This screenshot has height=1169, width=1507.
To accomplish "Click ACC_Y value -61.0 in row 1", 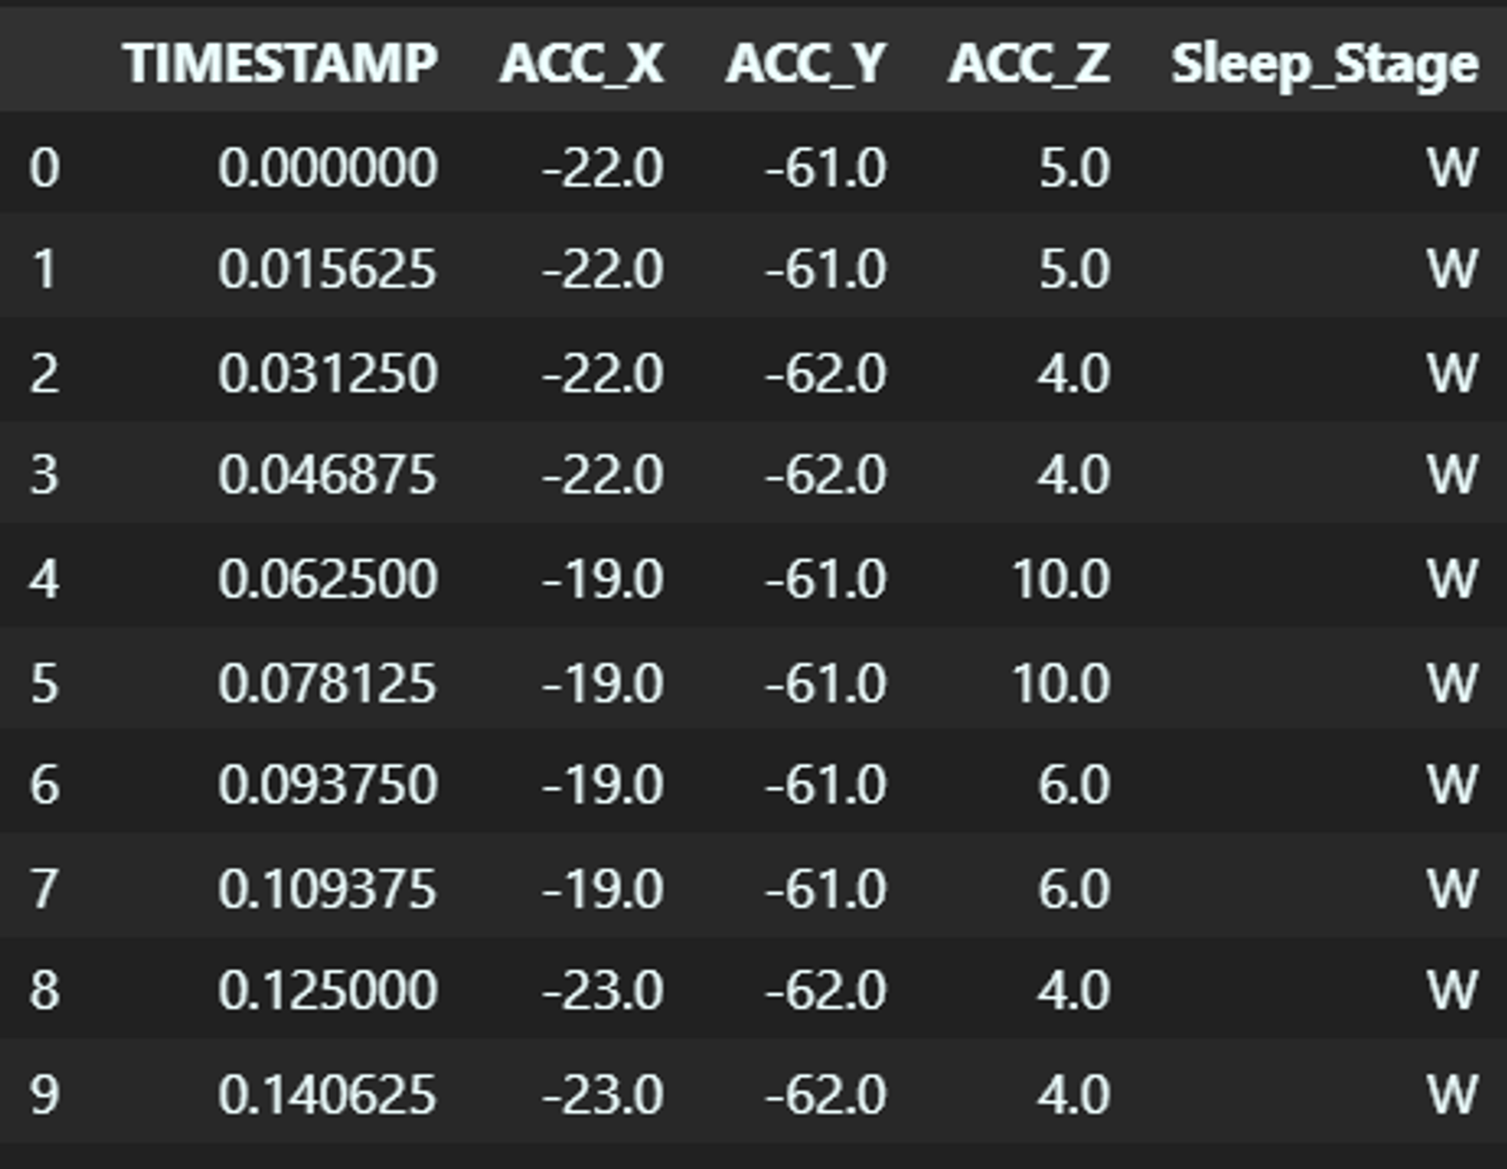I will [x=825, y=270].
